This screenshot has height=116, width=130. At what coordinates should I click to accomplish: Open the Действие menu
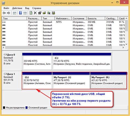point(17,8)
